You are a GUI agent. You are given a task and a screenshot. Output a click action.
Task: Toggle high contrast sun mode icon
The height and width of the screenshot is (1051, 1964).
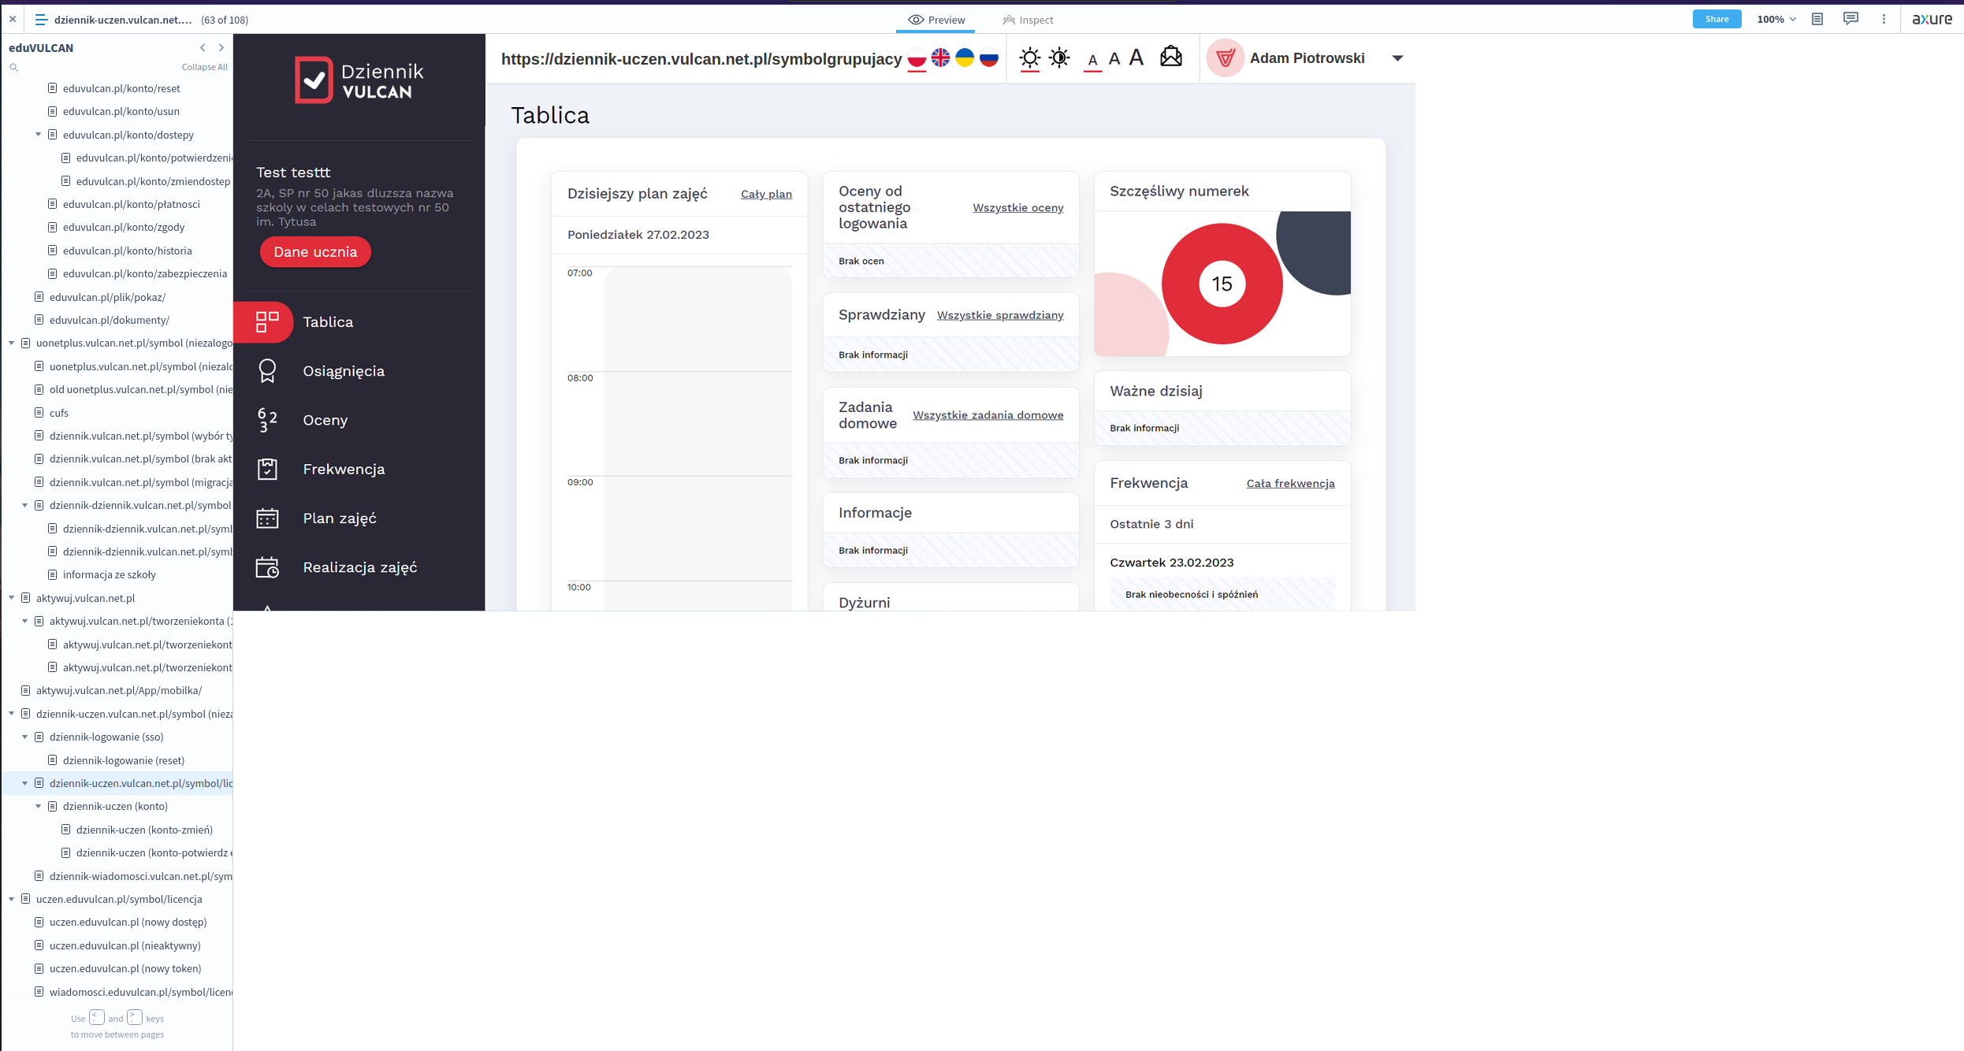tap(1059, 58)
